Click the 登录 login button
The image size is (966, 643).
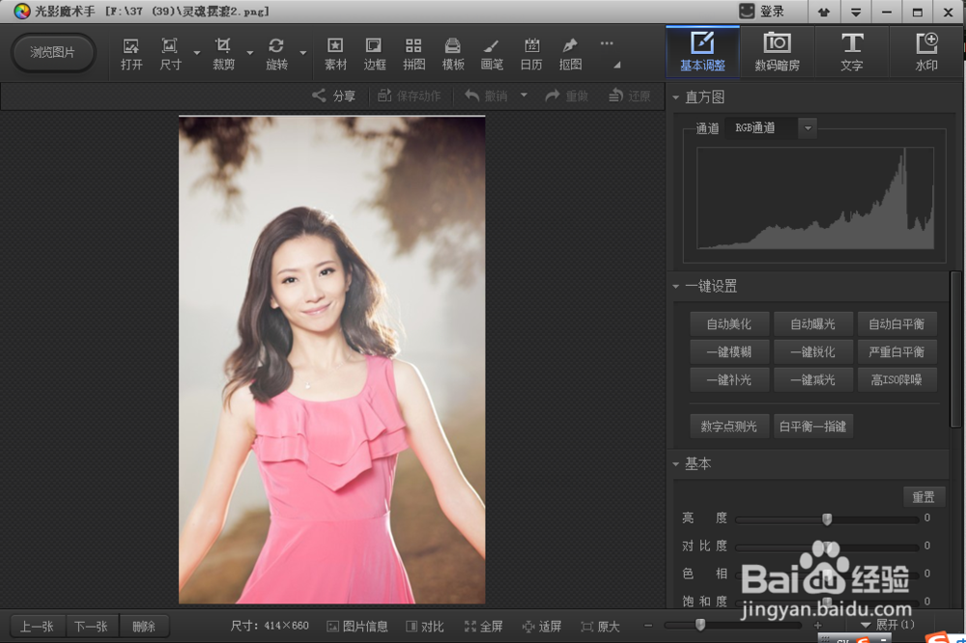tap(762, 11)
